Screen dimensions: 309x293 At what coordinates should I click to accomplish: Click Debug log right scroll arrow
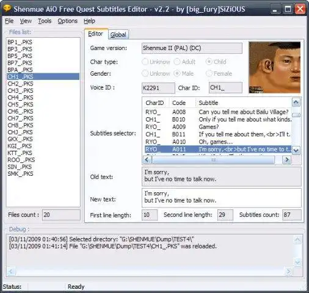coord(289,271)
